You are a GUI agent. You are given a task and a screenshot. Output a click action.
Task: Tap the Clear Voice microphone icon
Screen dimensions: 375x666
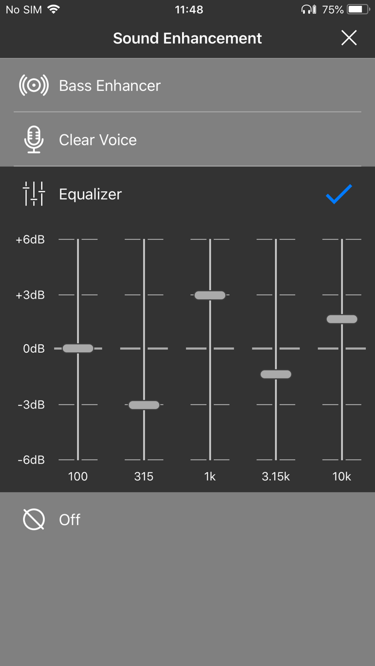tap(33, 139)
